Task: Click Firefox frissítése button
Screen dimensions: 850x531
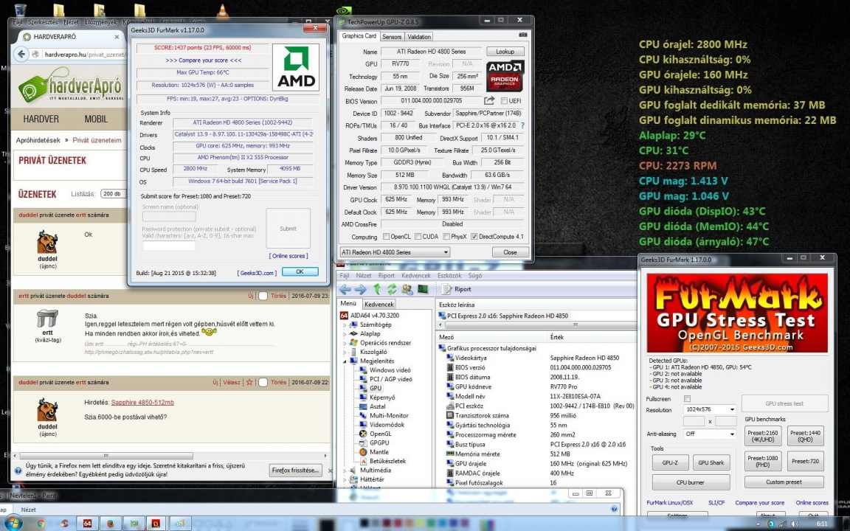Action: click(295, 471)
